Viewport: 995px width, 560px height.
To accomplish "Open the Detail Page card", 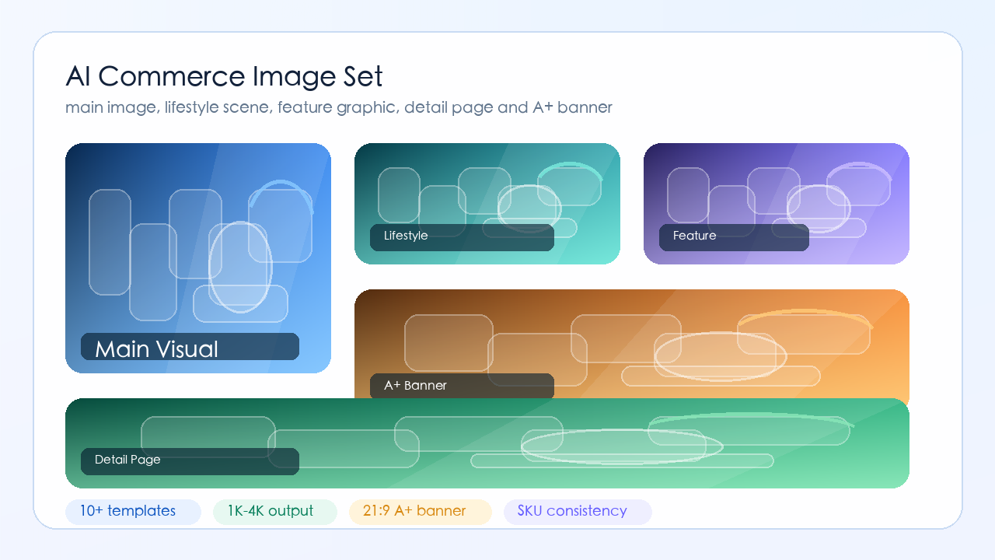I will (487, 443).
